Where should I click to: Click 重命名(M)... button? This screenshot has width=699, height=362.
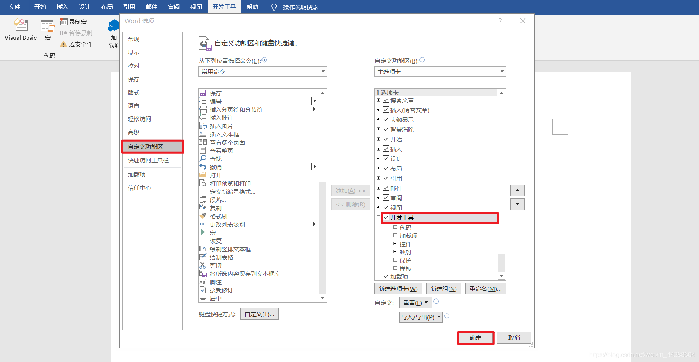click(x=485, y=289)
